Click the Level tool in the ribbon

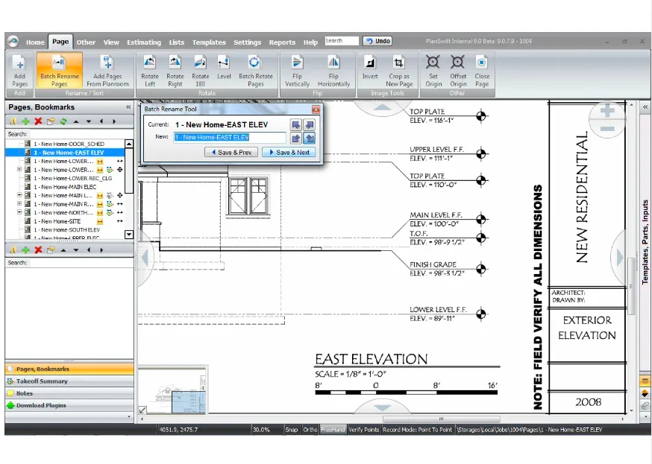224,70
